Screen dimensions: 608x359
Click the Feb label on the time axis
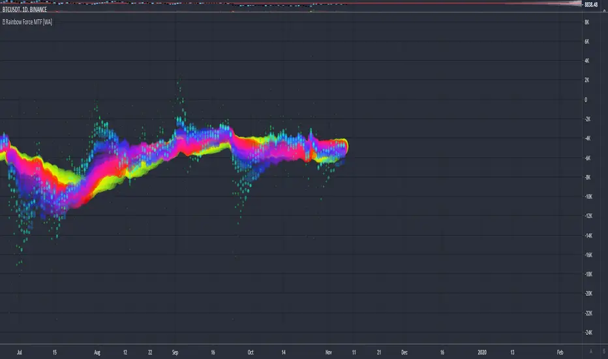point(560,351)
